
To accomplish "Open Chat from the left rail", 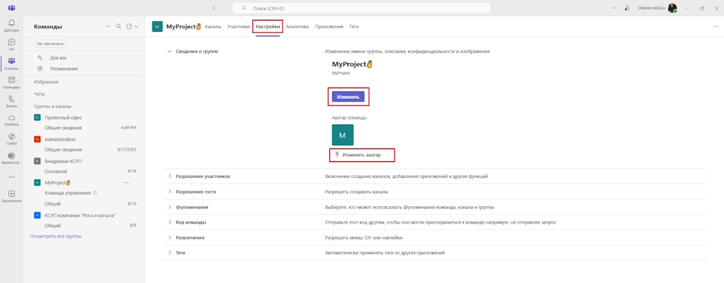I will (11, 44).
